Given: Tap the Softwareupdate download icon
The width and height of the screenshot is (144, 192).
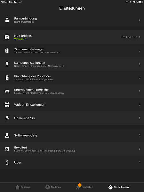Looking at the screenshot, I should pos(7,135).
